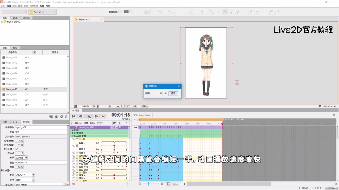Select edit level 2
The width and height of the screenshot is (339, 190).
126,12
